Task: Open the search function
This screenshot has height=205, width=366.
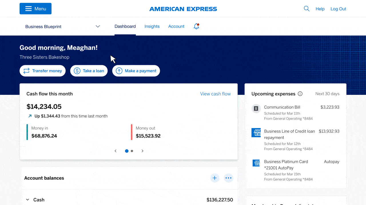Action: pos(307,9)
